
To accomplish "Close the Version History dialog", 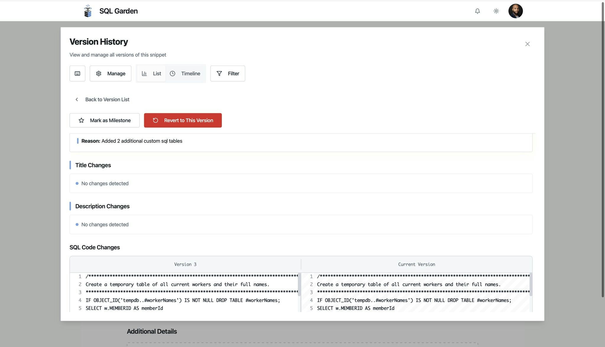I will pyautogui.click(x=527, y=44).
